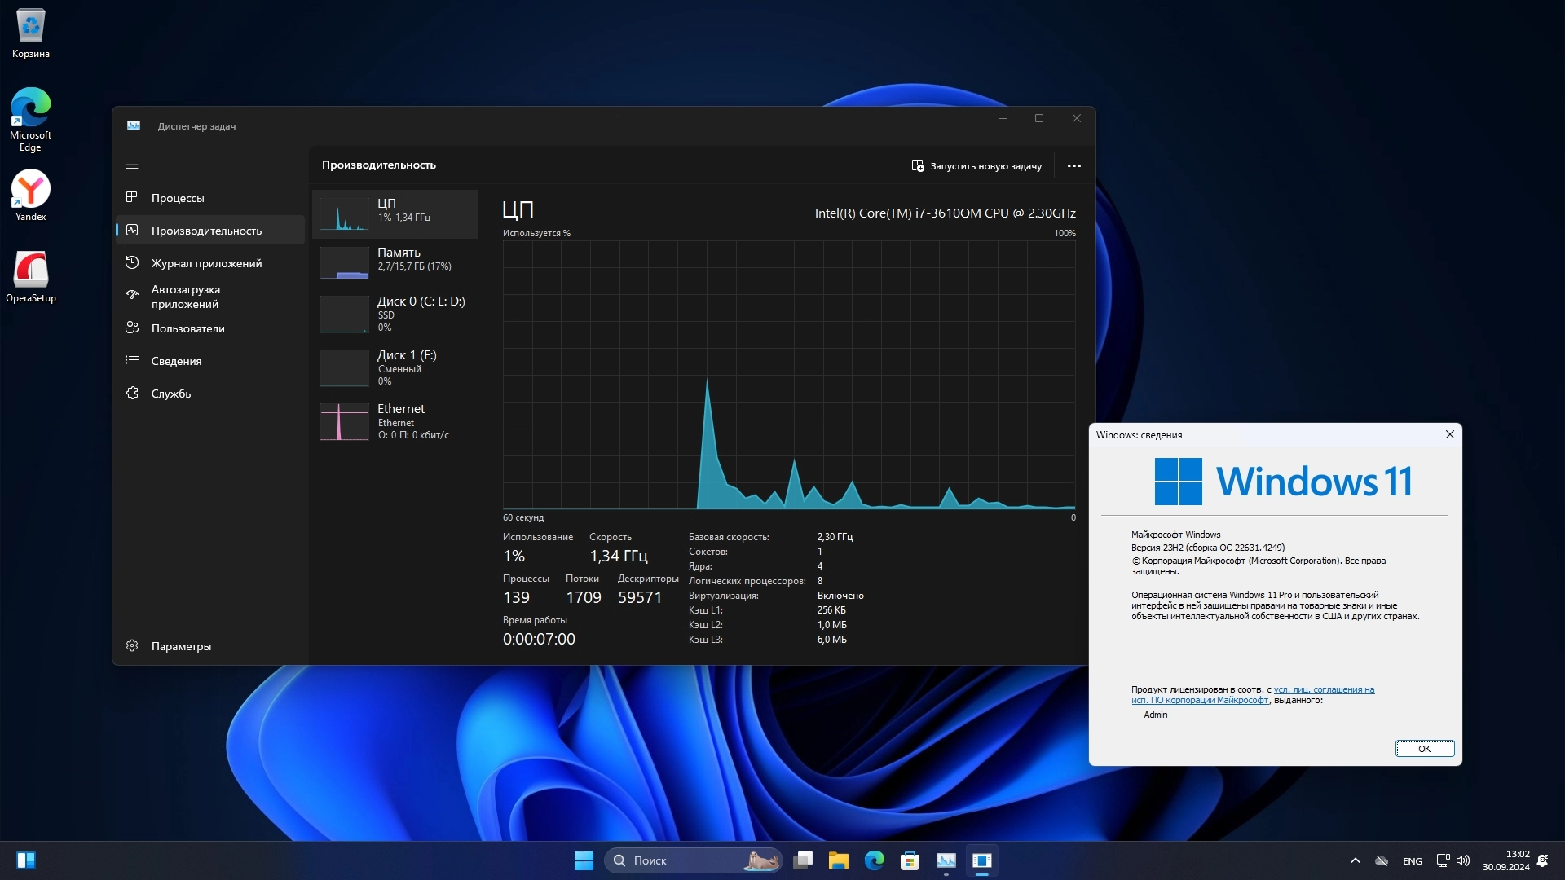This screenshot has height=880, width=1565.
Task: Close the Windows info dialog
Action: pos(1449,434)
